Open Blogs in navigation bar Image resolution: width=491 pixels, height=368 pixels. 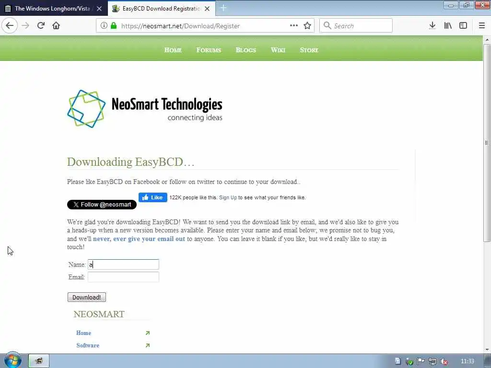246,50
